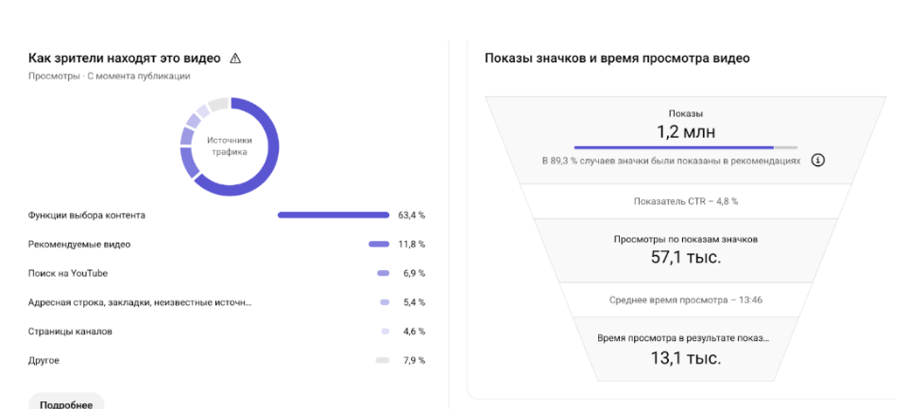Select the Функции выбора контента traffic source

[x=87, y=215]
